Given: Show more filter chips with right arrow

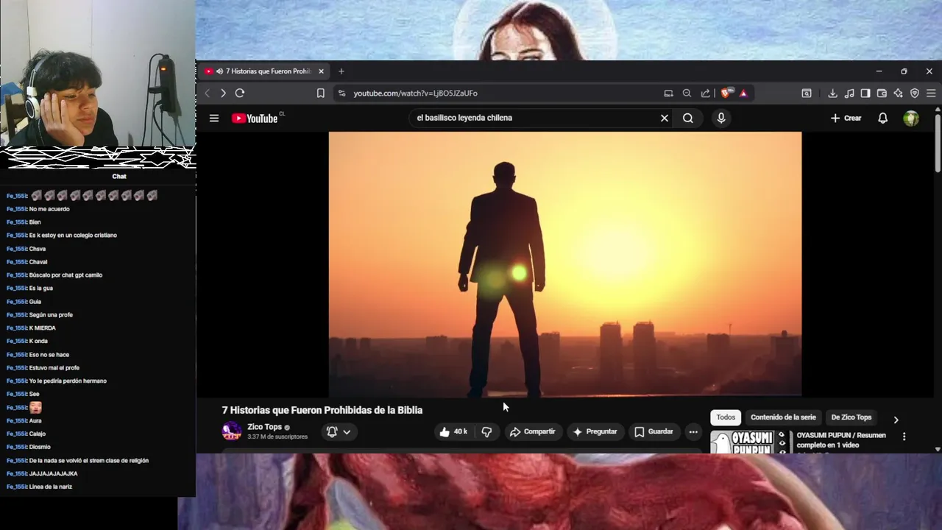Looking at the screenshot, I should coord(896,420).
